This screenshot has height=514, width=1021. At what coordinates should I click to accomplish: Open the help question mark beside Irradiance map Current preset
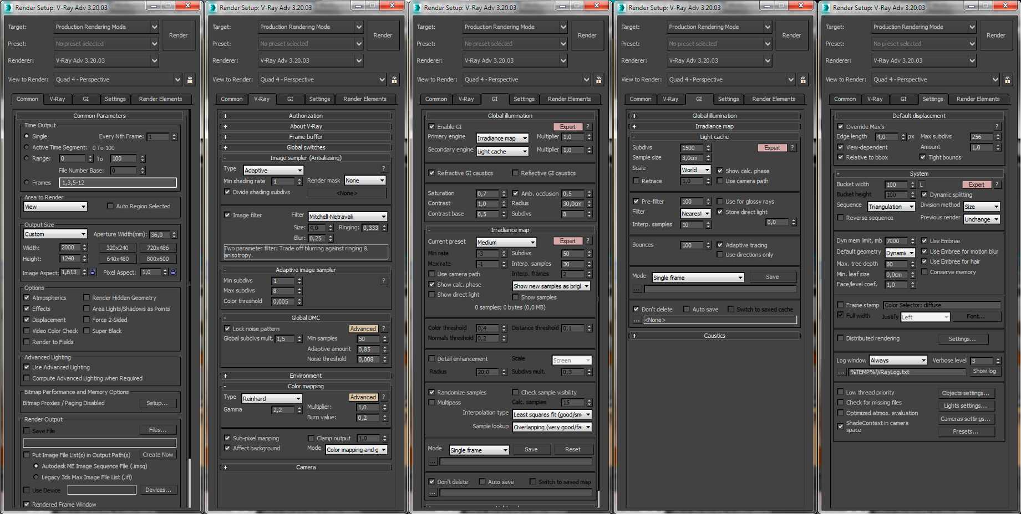click(588, 241)
